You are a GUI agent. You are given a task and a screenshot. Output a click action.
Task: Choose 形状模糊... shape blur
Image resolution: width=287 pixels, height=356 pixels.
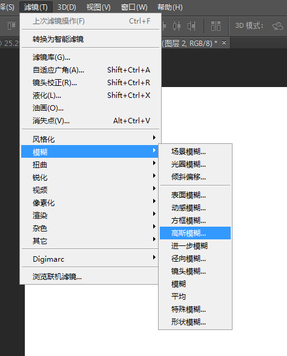point(195,322)
